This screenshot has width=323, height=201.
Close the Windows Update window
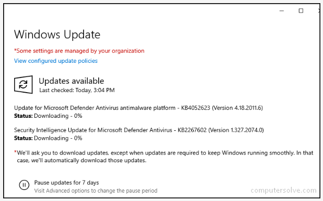(319, 10)
